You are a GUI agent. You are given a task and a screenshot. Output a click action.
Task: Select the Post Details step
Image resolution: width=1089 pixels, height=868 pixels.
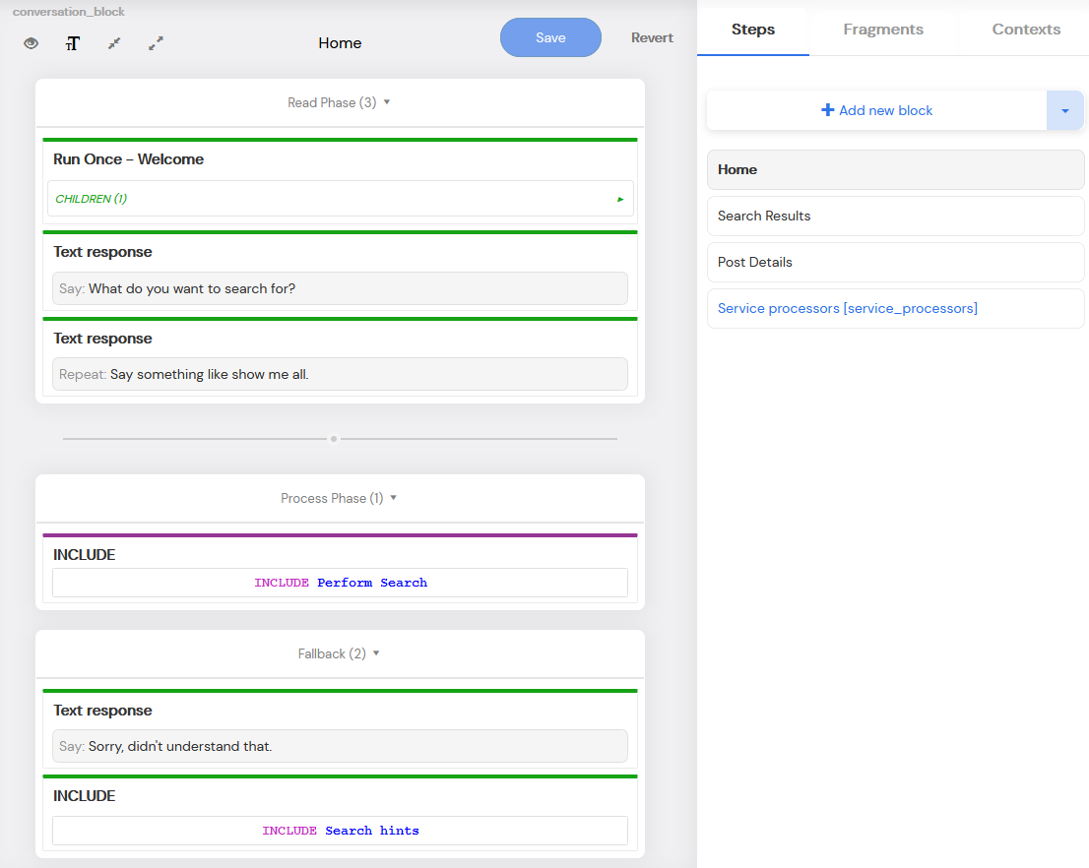coord(895,262)
